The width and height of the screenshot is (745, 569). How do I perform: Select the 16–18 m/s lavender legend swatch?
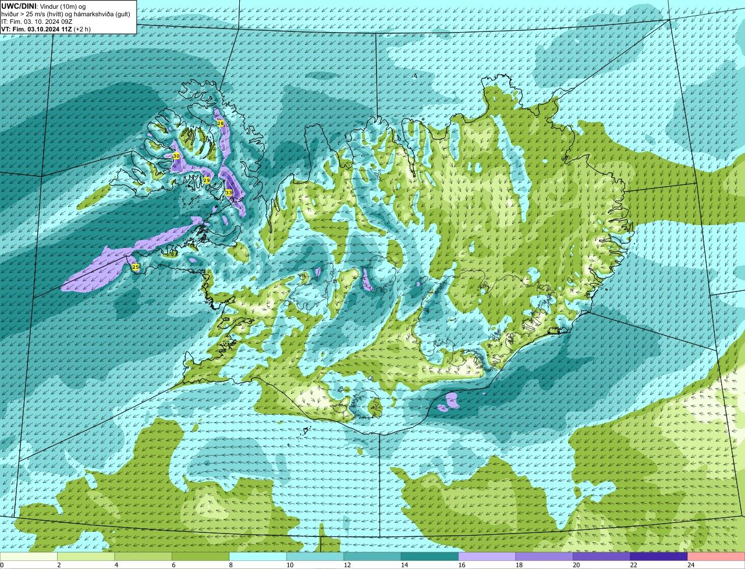487,557
